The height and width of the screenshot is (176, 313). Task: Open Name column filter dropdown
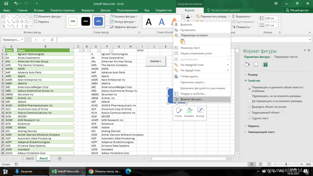[71, 50]
